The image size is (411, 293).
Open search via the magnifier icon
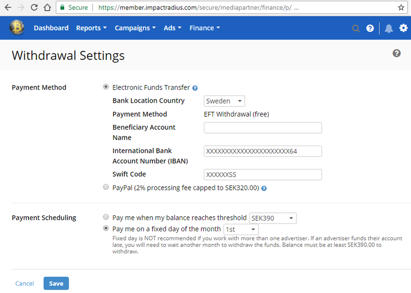coord(356,28)
